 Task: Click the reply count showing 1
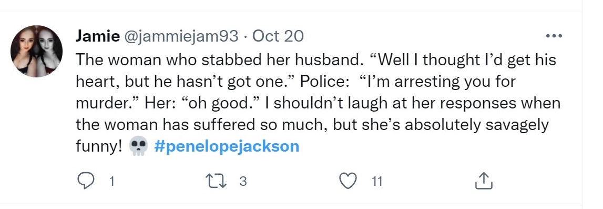tap(111, 181)
